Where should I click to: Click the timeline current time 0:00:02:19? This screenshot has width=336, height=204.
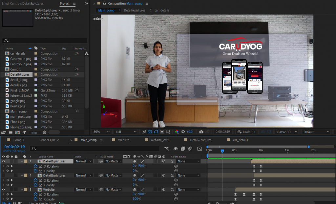click(14, 147)
